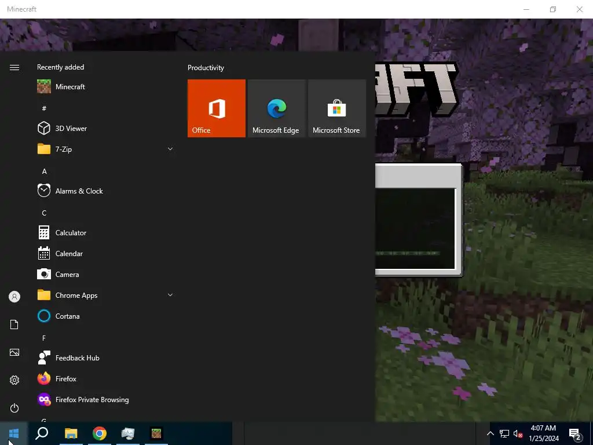
Task: Open Documents from Start sidebar
Action: coord(14,324)
